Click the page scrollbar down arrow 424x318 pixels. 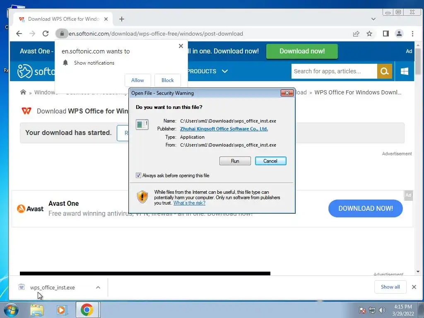click(418, 272)
